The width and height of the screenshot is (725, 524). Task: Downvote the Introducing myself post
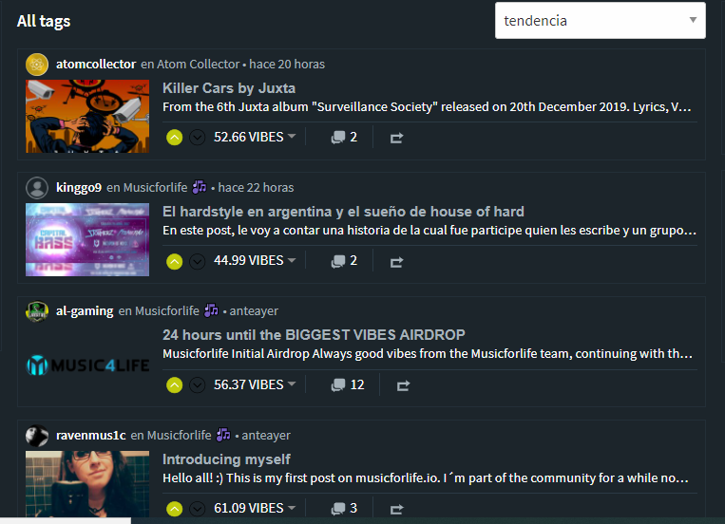197,509
